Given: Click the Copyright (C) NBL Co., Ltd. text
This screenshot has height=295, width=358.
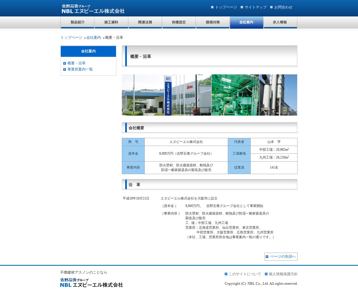Looking at the screenshot, I should click(x=261, y=284).
